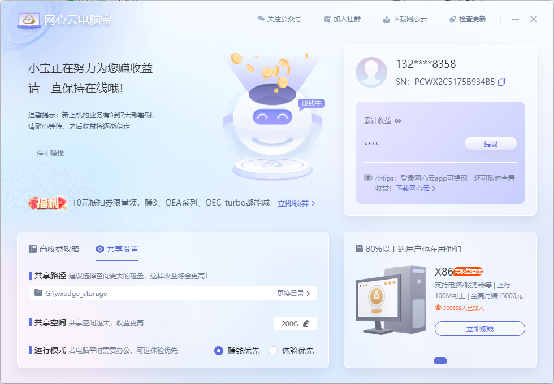This screenshot has height=384, width=554.
Task: Select the 赚钱优先 radio button
Action: [x=219, y=351]
